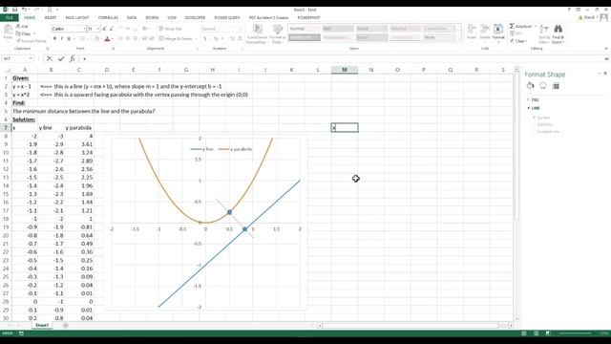
Task: Open Effects pentagon tab in Format Shape
Action: coord(543,86)
